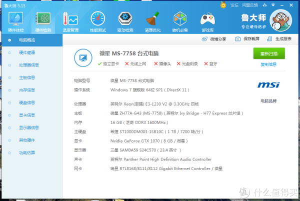
Task: Click the 微星 MS-7758 台式电脑 heading
Action: (129, 53)
